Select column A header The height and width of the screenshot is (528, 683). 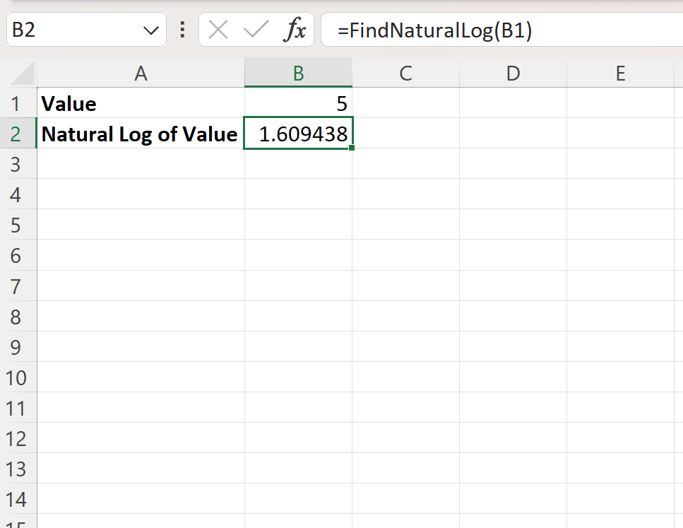tap(141, 73)
